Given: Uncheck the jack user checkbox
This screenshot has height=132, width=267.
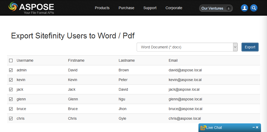Looking at the screenshot, I should click(11, 89).
